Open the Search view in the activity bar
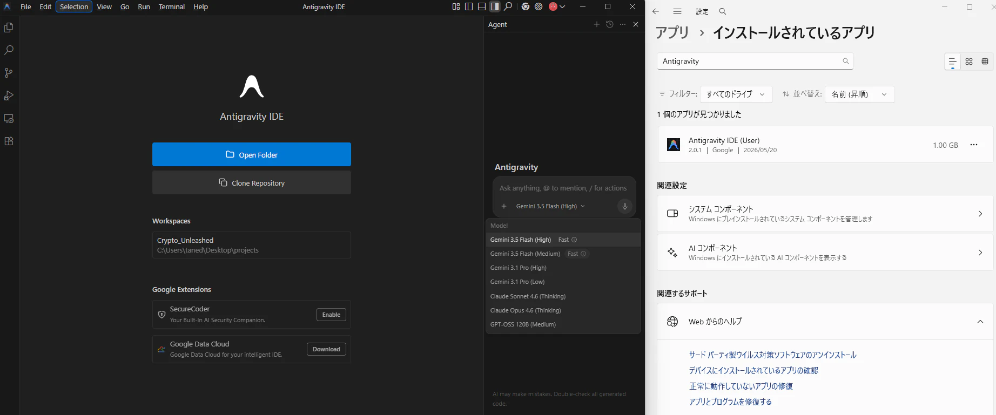 click(x=9, y=50)
